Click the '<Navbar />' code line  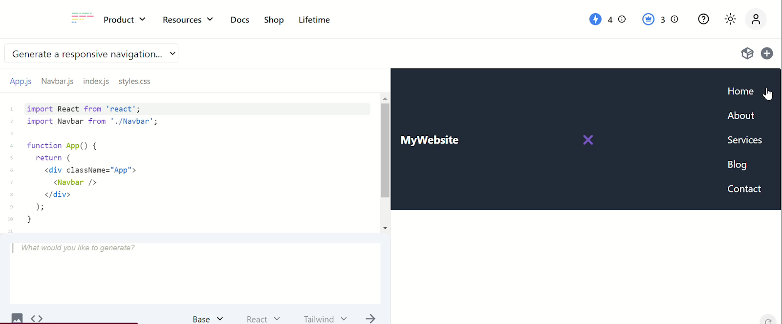[75, 182]
